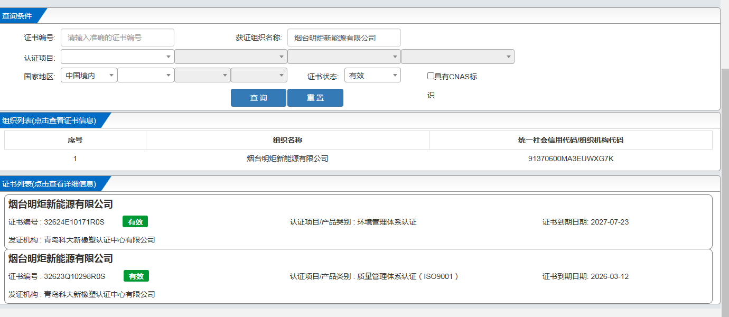
Task: Click 质量管理体系认证（ISO9001） project text
Action: [x=408, y=276]
